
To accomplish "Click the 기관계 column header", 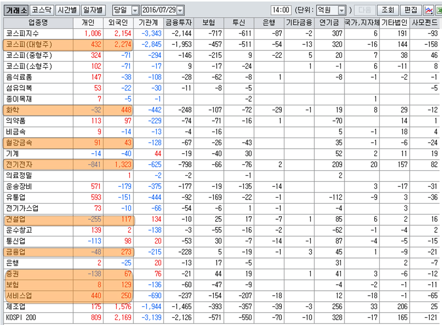I will [x=149, y=23].
